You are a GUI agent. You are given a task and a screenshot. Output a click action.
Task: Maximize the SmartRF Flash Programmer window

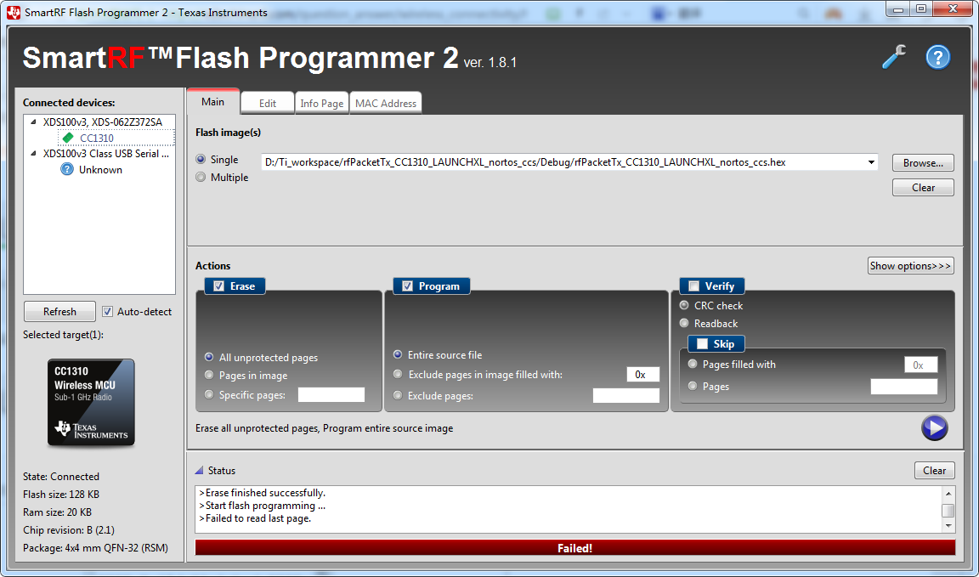pos(921,9)
